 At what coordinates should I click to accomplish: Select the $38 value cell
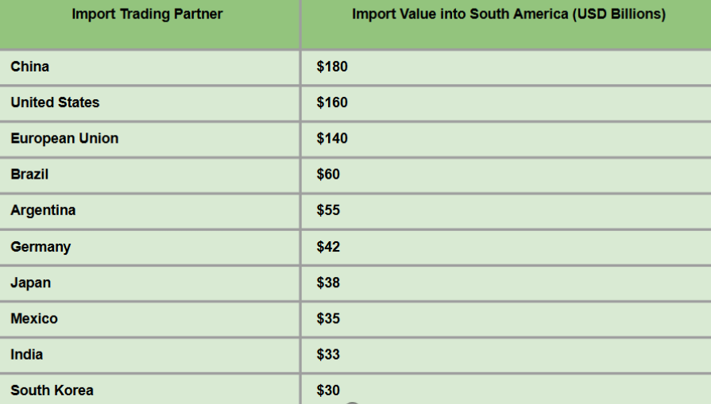tap(328, 283)
